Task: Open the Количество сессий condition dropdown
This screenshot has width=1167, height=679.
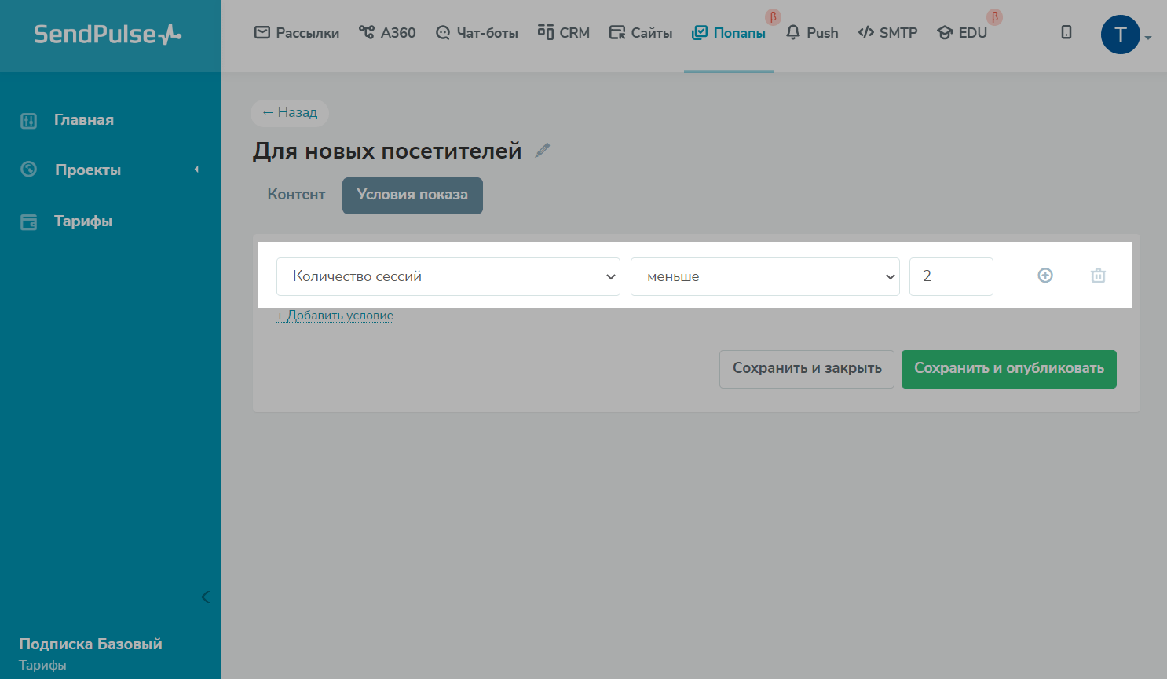Action: tap(448, 276)
